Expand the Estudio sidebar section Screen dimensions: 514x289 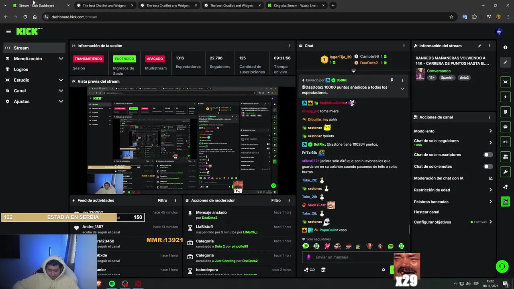(x=61, y=80)
